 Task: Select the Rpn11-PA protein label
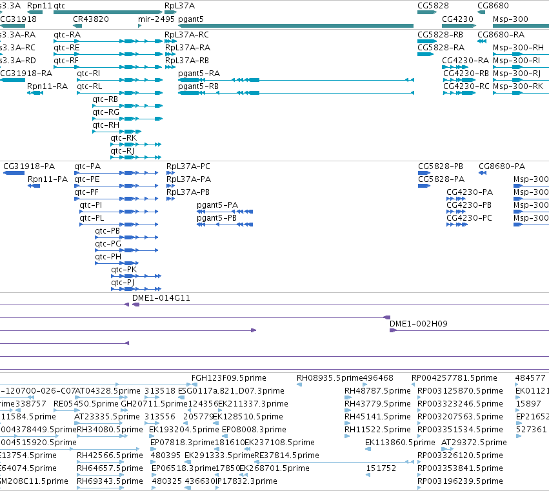tap(48, 179)
